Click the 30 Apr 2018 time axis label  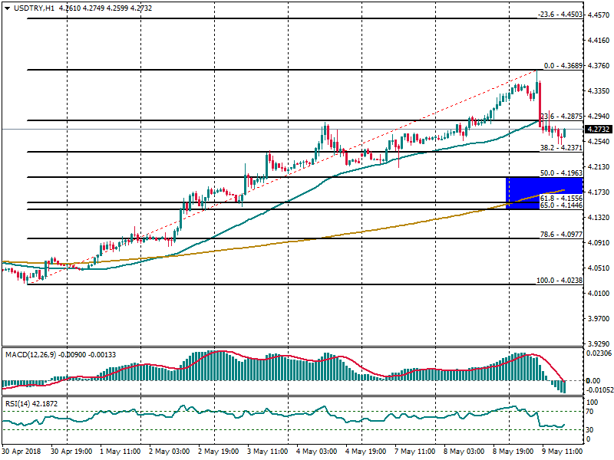(x=23, y=453)
